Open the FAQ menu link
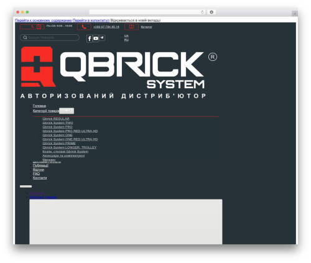Image resolution: width=311 pixels, height=263 pixels. [36, 173]
